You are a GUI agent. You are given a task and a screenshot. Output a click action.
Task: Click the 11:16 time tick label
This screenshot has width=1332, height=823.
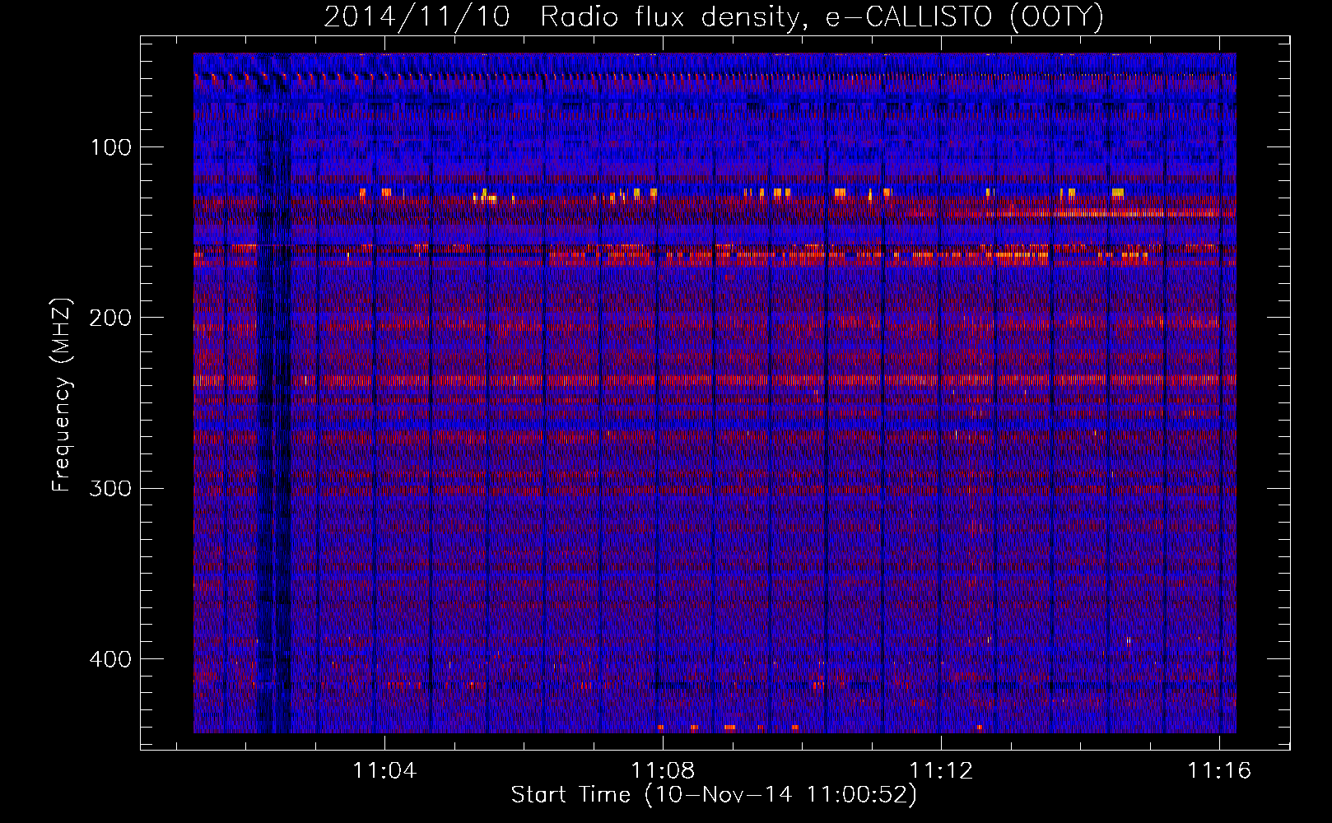(1219, 770)
